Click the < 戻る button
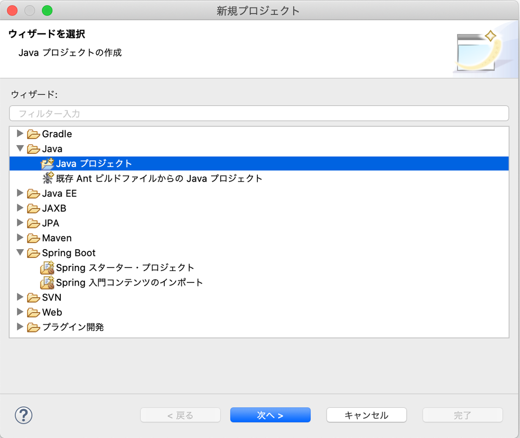Viewport: 520px width, 438px height. [180, 415]
